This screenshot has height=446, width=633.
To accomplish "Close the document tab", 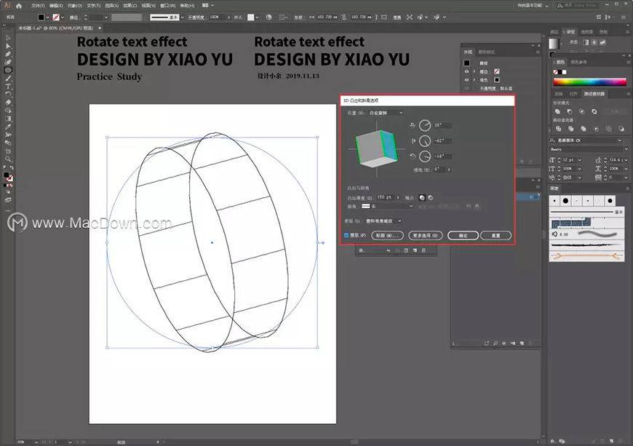I will coord(100,28).
